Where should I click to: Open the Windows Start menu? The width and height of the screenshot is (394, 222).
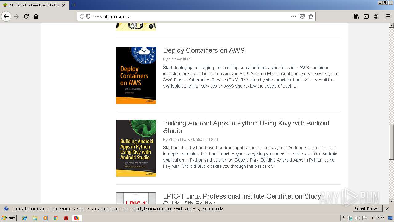pos(8,218)
